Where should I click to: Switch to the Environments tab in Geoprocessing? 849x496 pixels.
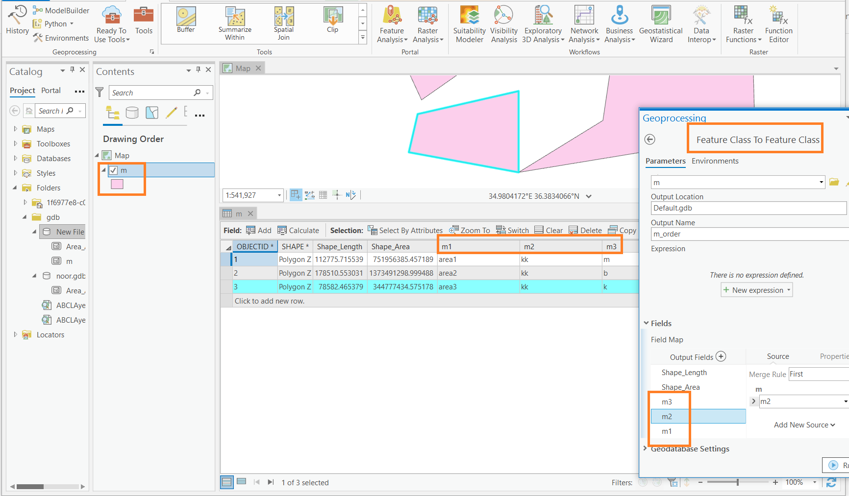pyautogui.click(x=715, y=161)
